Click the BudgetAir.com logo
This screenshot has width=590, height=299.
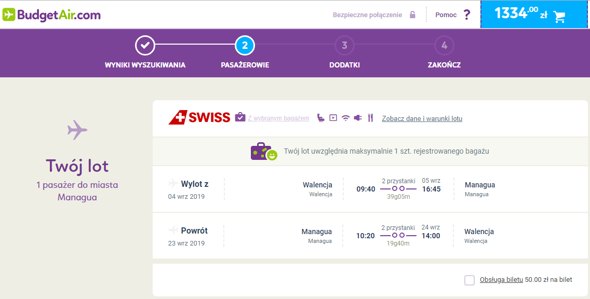pyautogui.click(x=51, y=15)
